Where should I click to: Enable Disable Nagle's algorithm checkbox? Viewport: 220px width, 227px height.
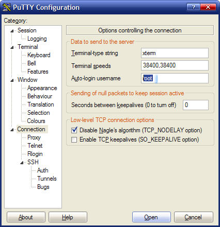[x=74, y=130]
